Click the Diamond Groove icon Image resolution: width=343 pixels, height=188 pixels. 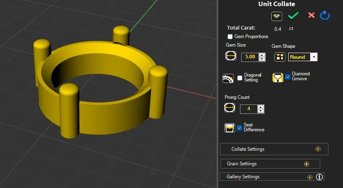(278, 77)
